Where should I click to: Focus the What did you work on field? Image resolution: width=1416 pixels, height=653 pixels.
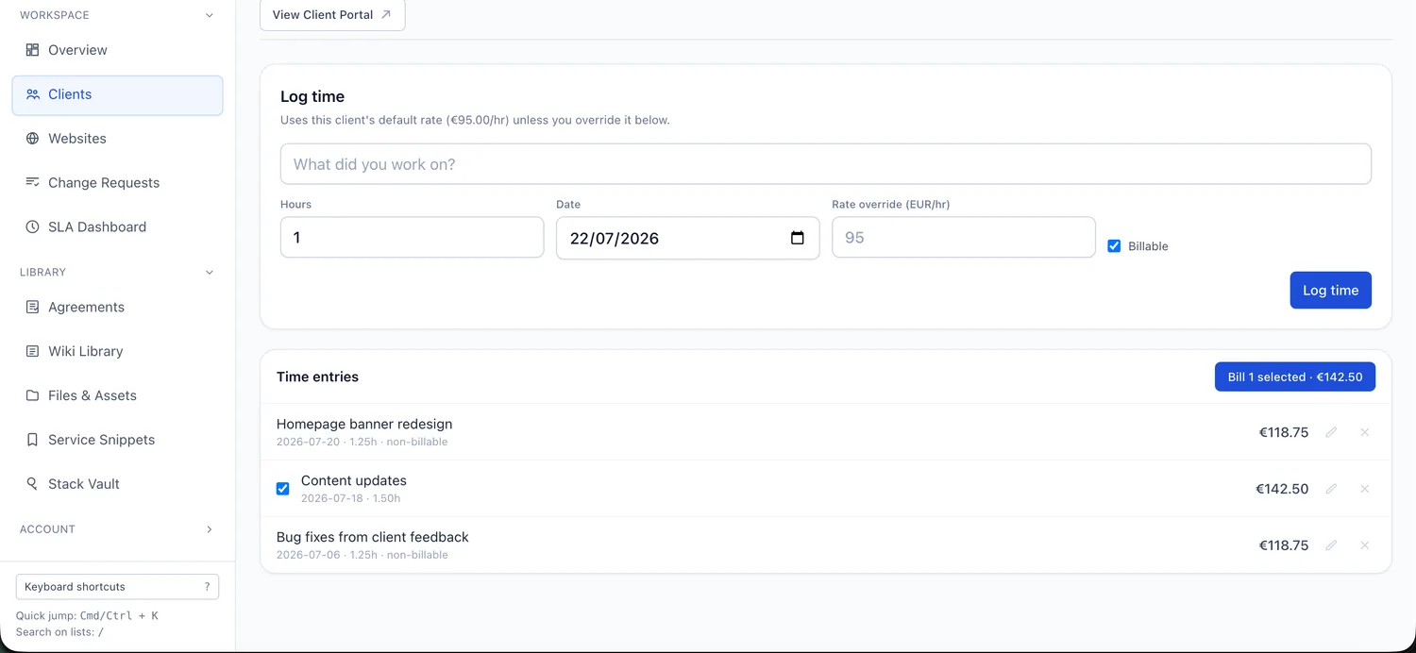coord(825,164)
